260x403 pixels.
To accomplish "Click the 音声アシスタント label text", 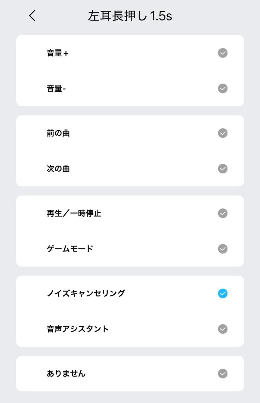I will (x=78, y=329).
